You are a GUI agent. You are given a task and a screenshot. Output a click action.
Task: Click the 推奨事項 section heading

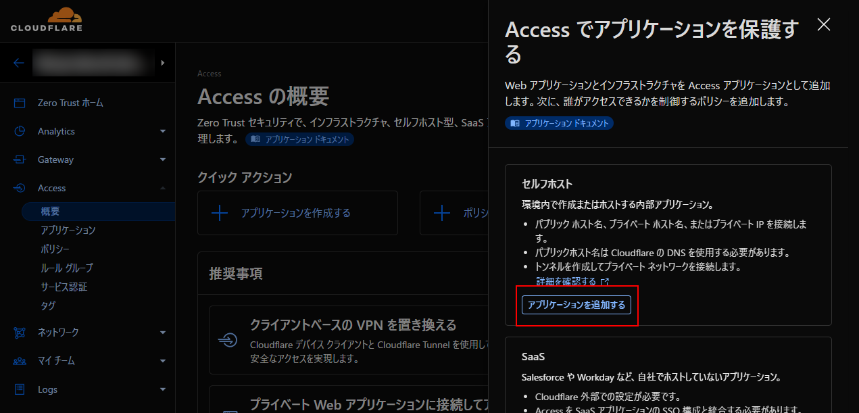tap(236, 273)
